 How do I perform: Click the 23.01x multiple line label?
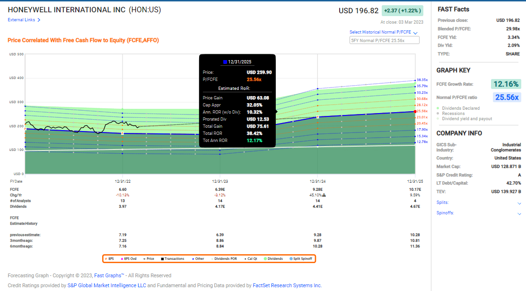point(422,117)
